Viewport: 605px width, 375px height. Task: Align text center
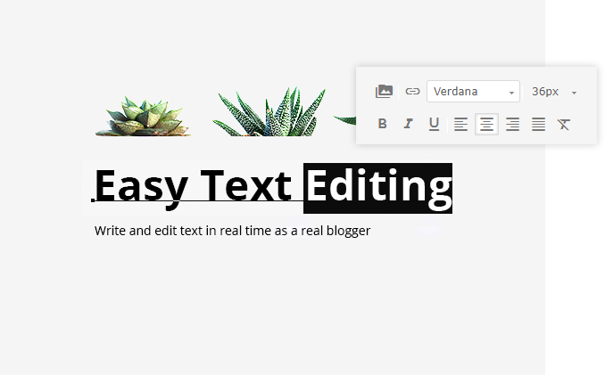click(x=486, y=124)
